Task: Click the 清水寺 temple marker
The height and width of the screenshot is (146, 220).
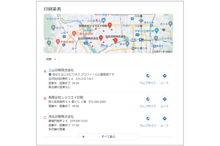Action: (170, 24)
